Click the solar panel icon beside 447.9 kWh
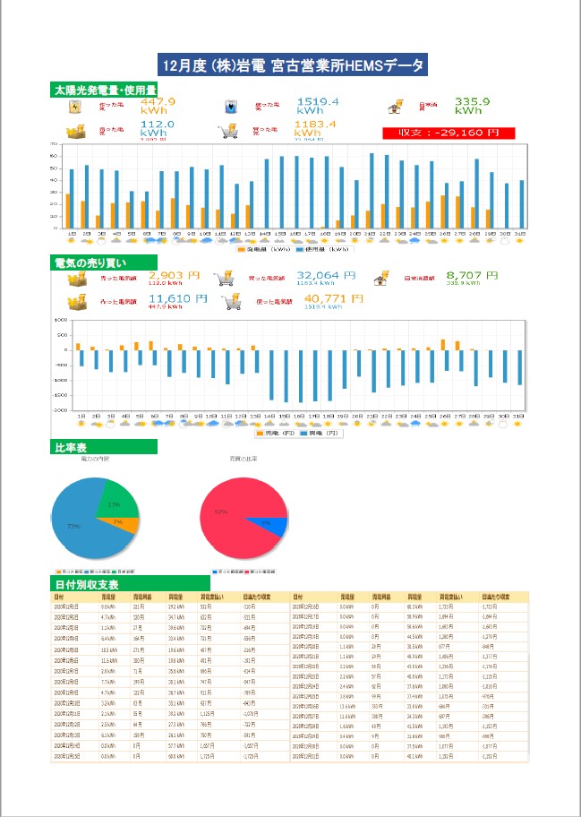 point(75,107)
